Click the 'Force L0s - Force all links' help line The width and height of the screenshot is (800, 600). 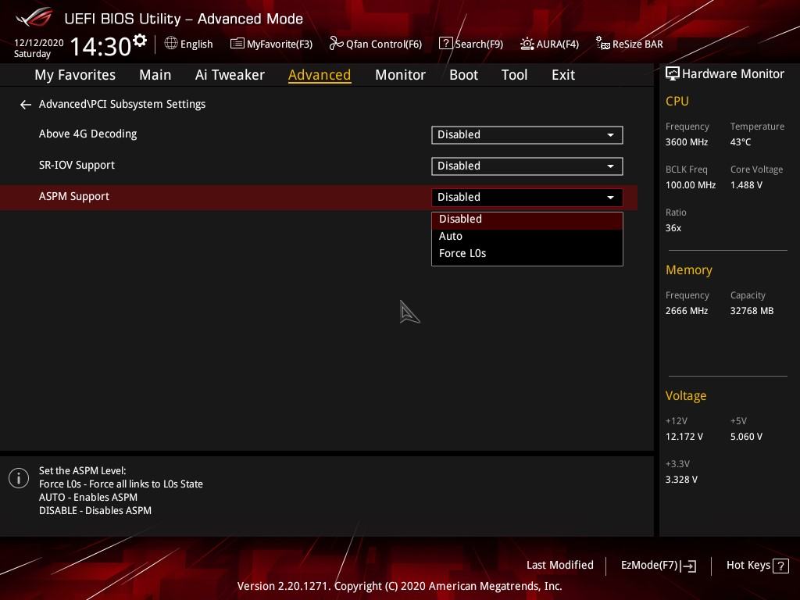point(121,484)
